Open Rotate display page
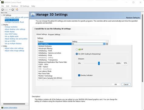Viewport: 144px width, 110px height. [10, 32]
